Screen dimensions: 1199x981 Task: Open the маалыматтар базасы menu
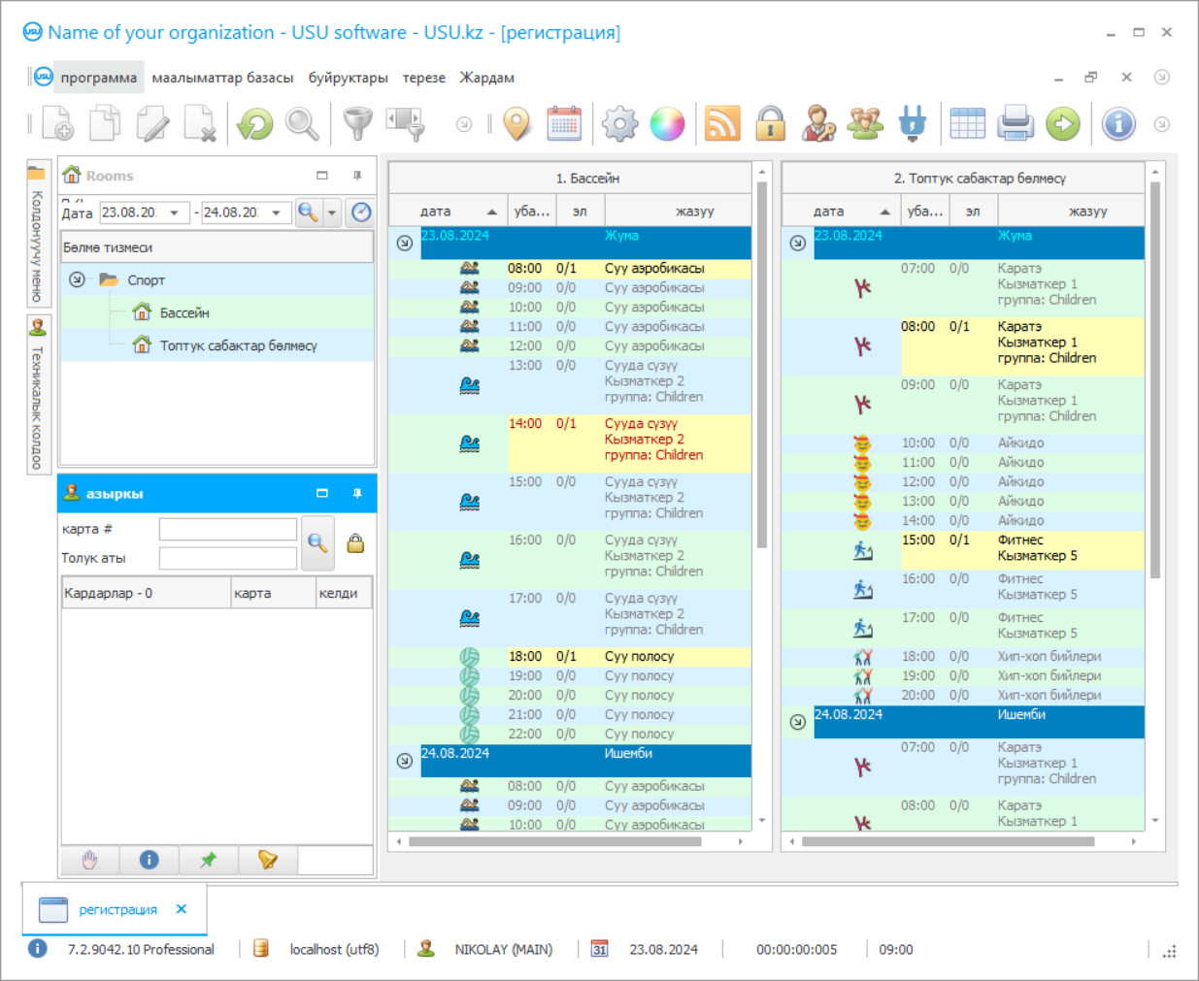222,78
